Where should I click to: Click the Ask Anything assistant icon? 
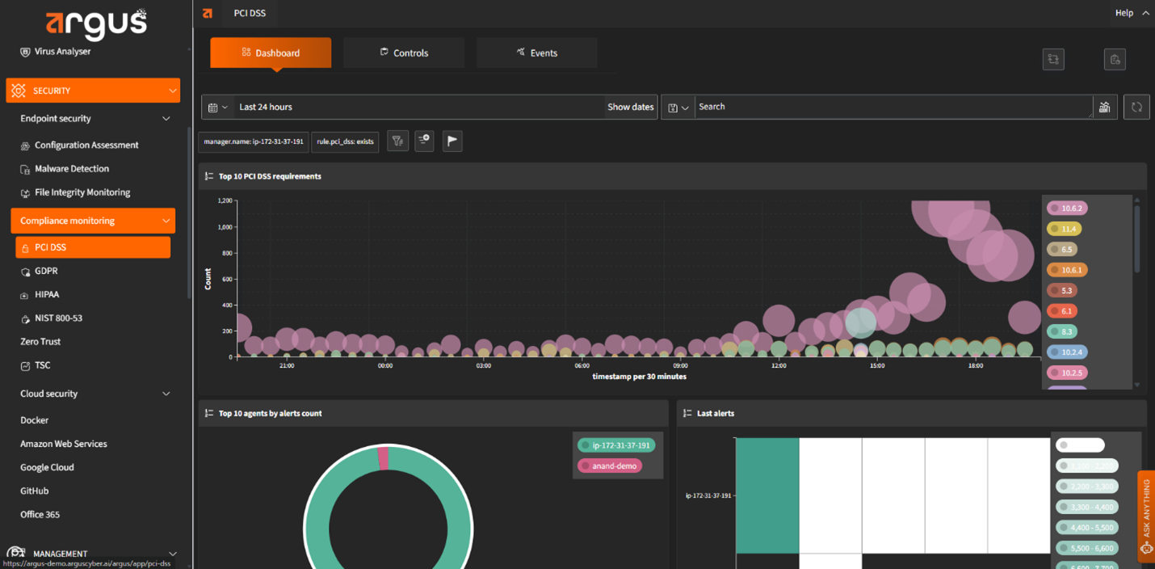pyautogui.click(x=1146, y=548)
